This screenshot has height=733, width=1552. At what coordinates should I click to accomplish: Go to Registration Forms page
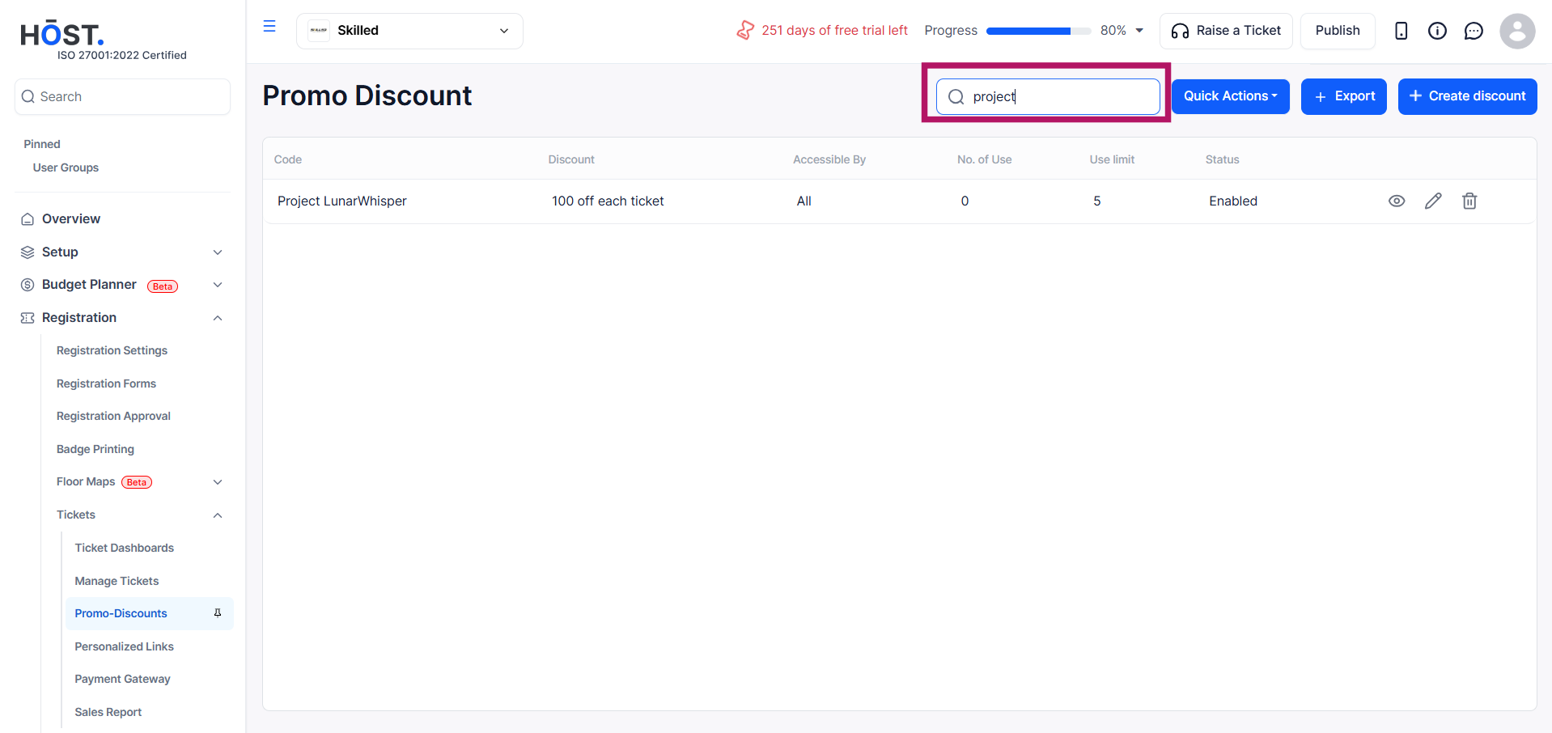point(106,383)
